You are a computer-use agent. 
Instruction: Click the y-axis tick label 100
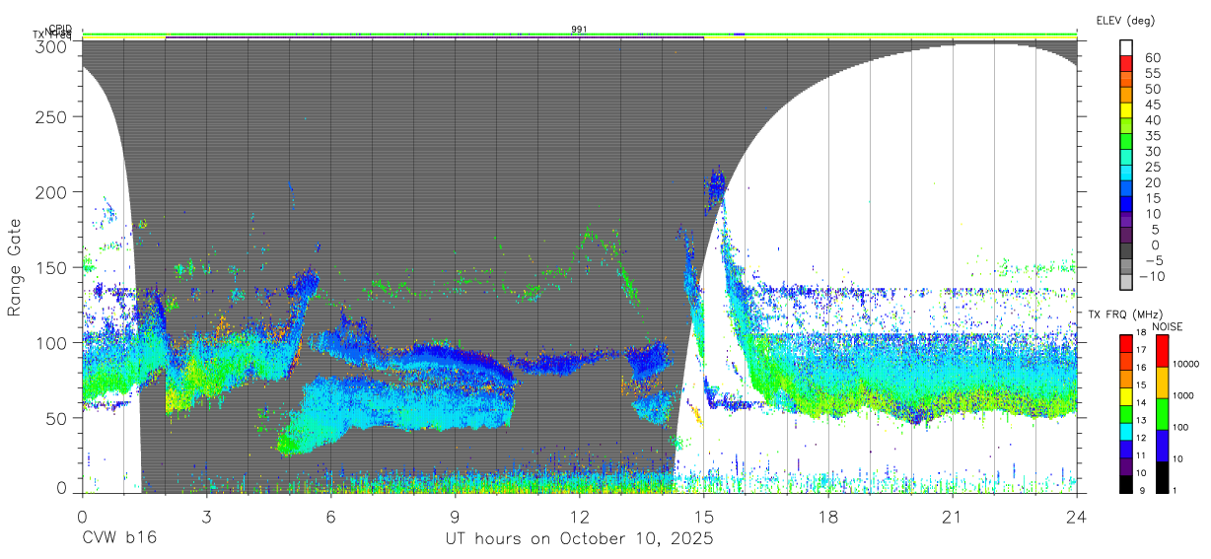point(52,342)
